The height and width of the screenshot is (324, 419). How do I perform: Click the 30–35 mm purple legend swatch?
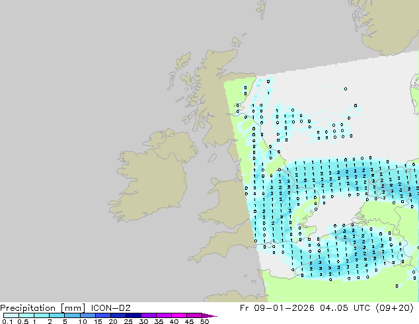pos(148,315)
